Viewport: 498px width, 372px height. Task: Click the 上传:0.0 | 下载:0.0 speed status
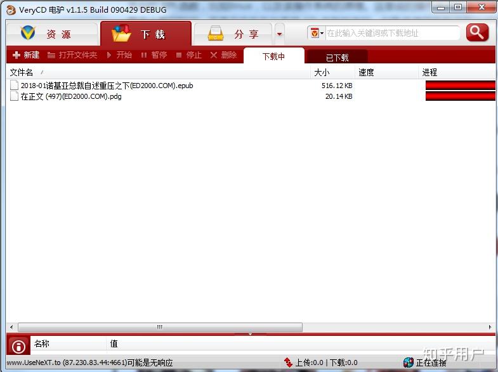coord(327,362)
